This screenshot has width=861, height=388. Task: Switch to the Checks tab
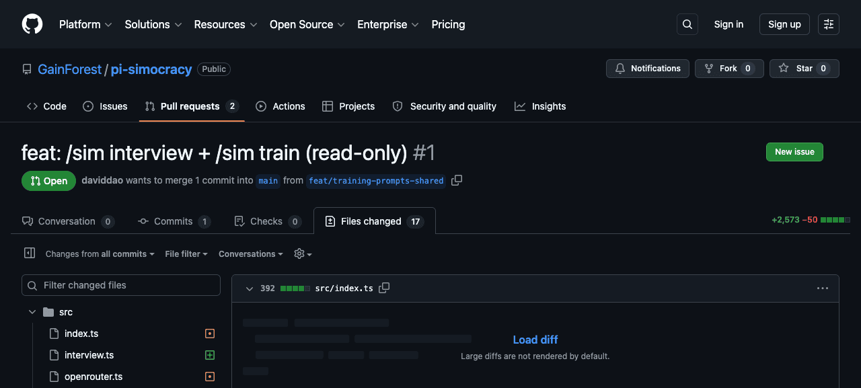[x=267, y=221]
